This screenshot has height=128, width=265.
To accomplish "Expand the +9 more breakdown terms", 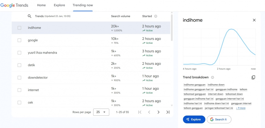I will 241,108.
